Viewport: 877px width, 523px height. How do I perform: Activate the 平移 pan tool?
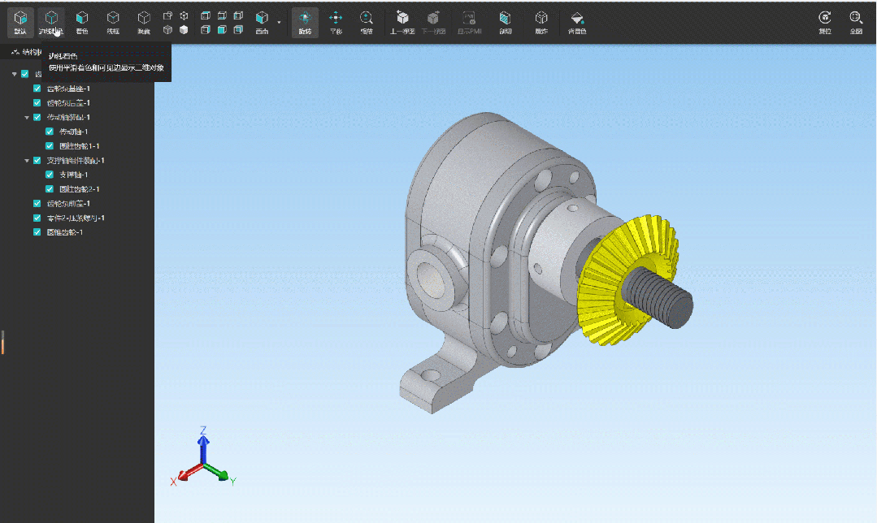pyautogui.click(x=336, y=21)
